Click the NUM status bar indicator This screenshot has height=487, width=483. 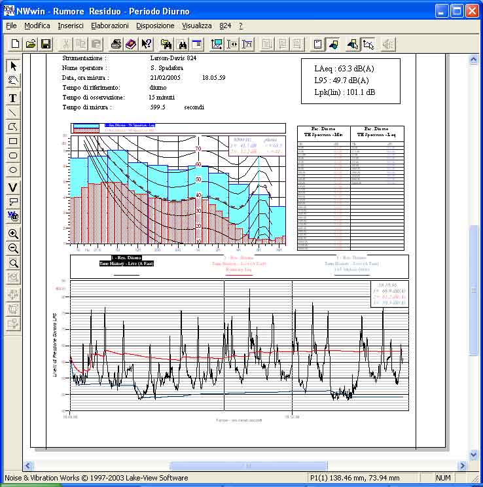coord(443,478)
